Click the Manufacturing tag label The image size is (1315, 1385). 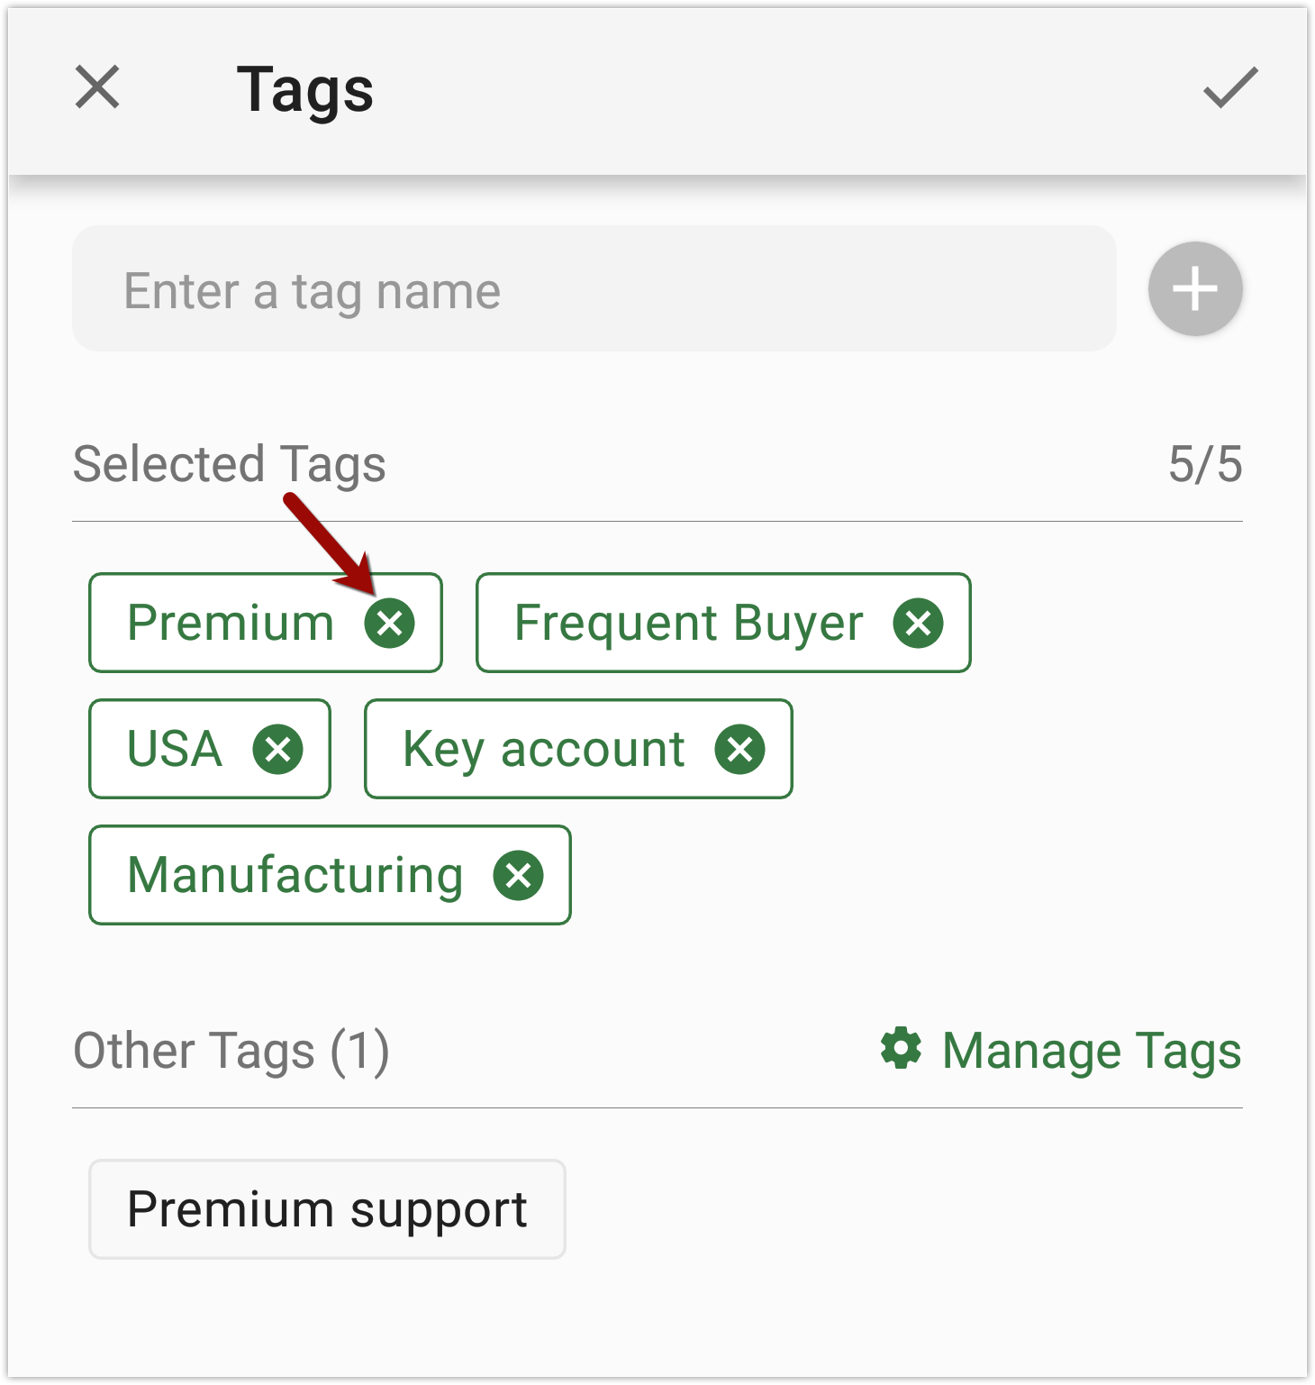tap(295, 875)
